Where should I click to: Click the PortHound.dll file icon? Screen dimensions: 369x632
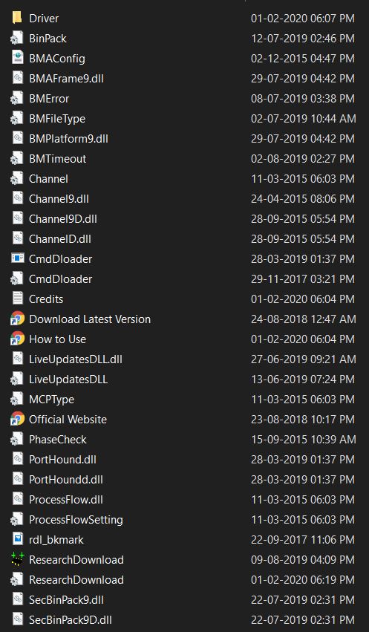coord(17,459)
